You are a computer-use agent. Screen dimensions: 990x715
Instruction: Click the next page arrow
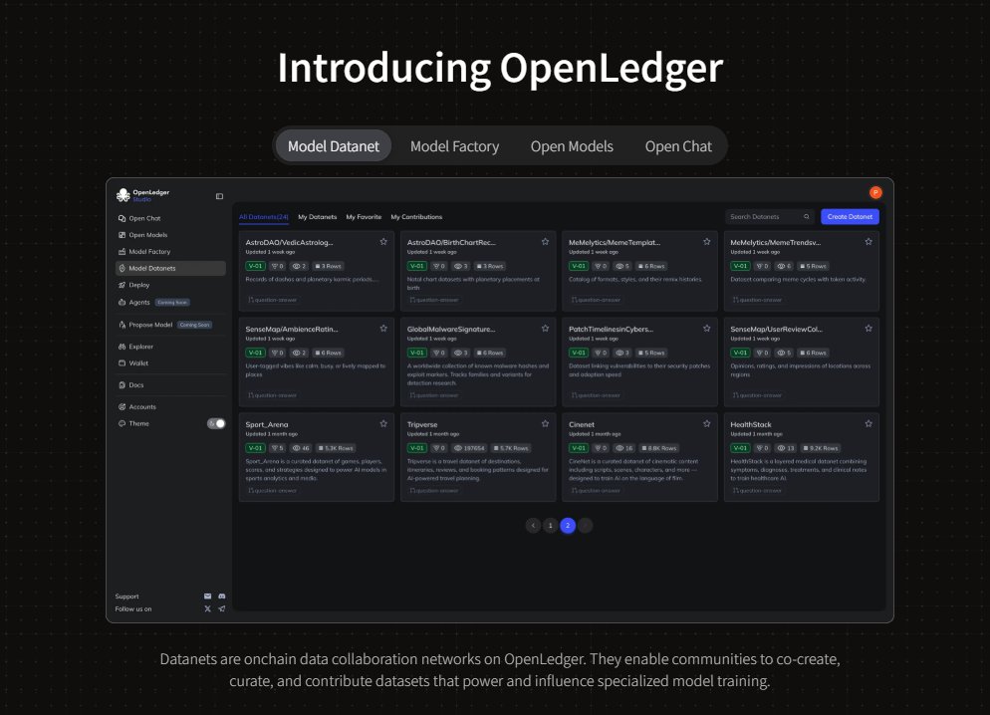point(586,525)
